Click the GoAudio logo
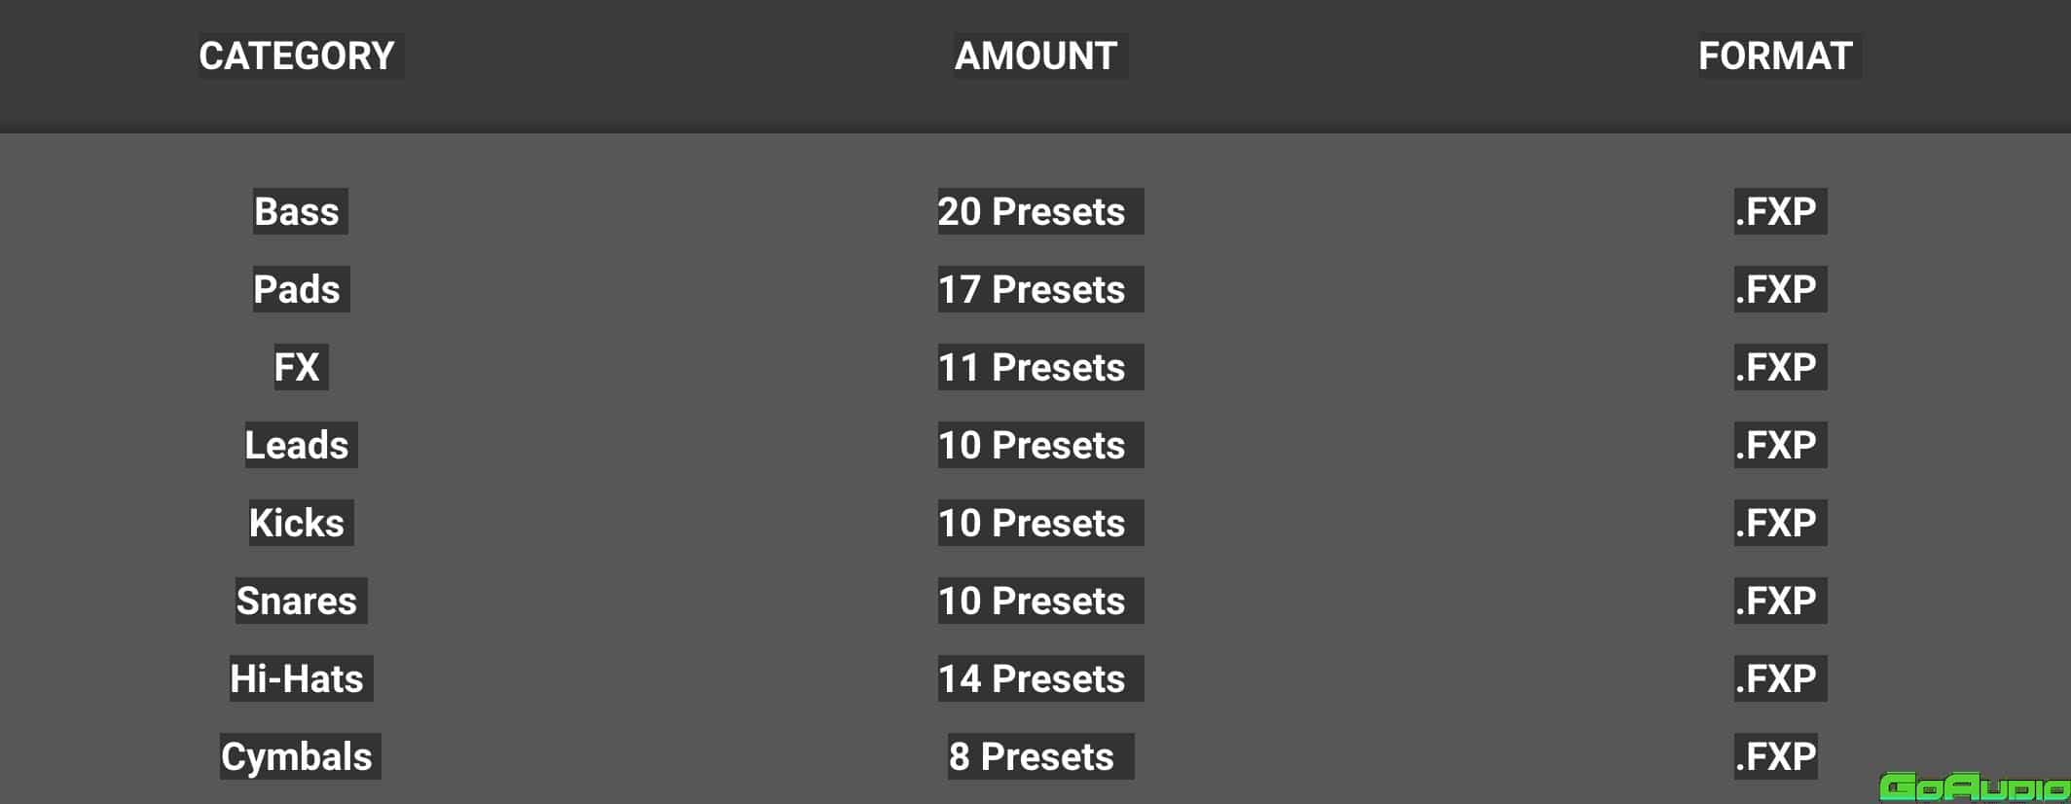 point(1975,786)
